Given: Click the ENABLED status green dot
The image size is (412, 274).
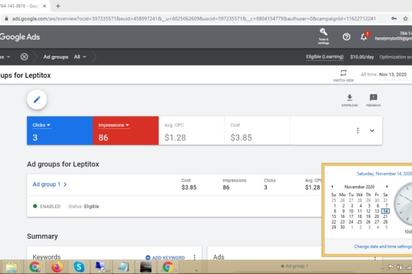Looking at the screenshot, I should [x=35, y=206].
